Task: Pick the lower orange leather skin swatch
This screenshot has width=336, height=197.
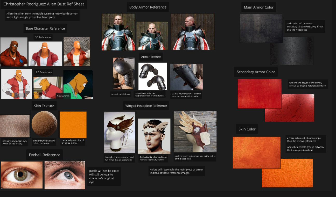Action: pos(287,173)
